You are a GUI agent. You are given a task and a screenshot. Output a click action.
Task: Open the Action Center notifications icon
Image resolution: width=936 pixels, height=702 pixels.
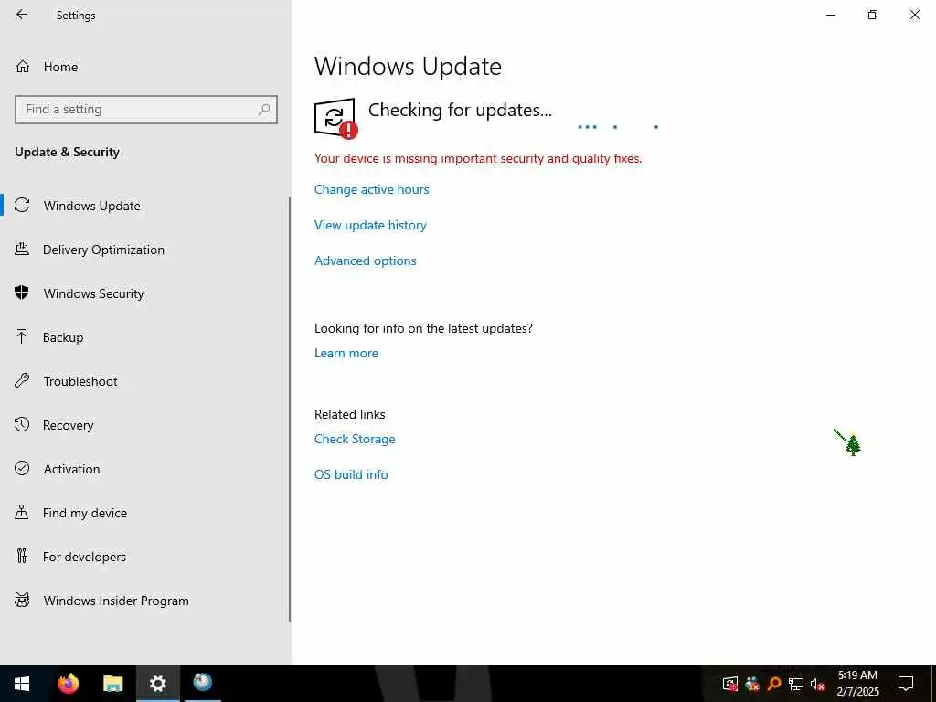click(906, 684)
